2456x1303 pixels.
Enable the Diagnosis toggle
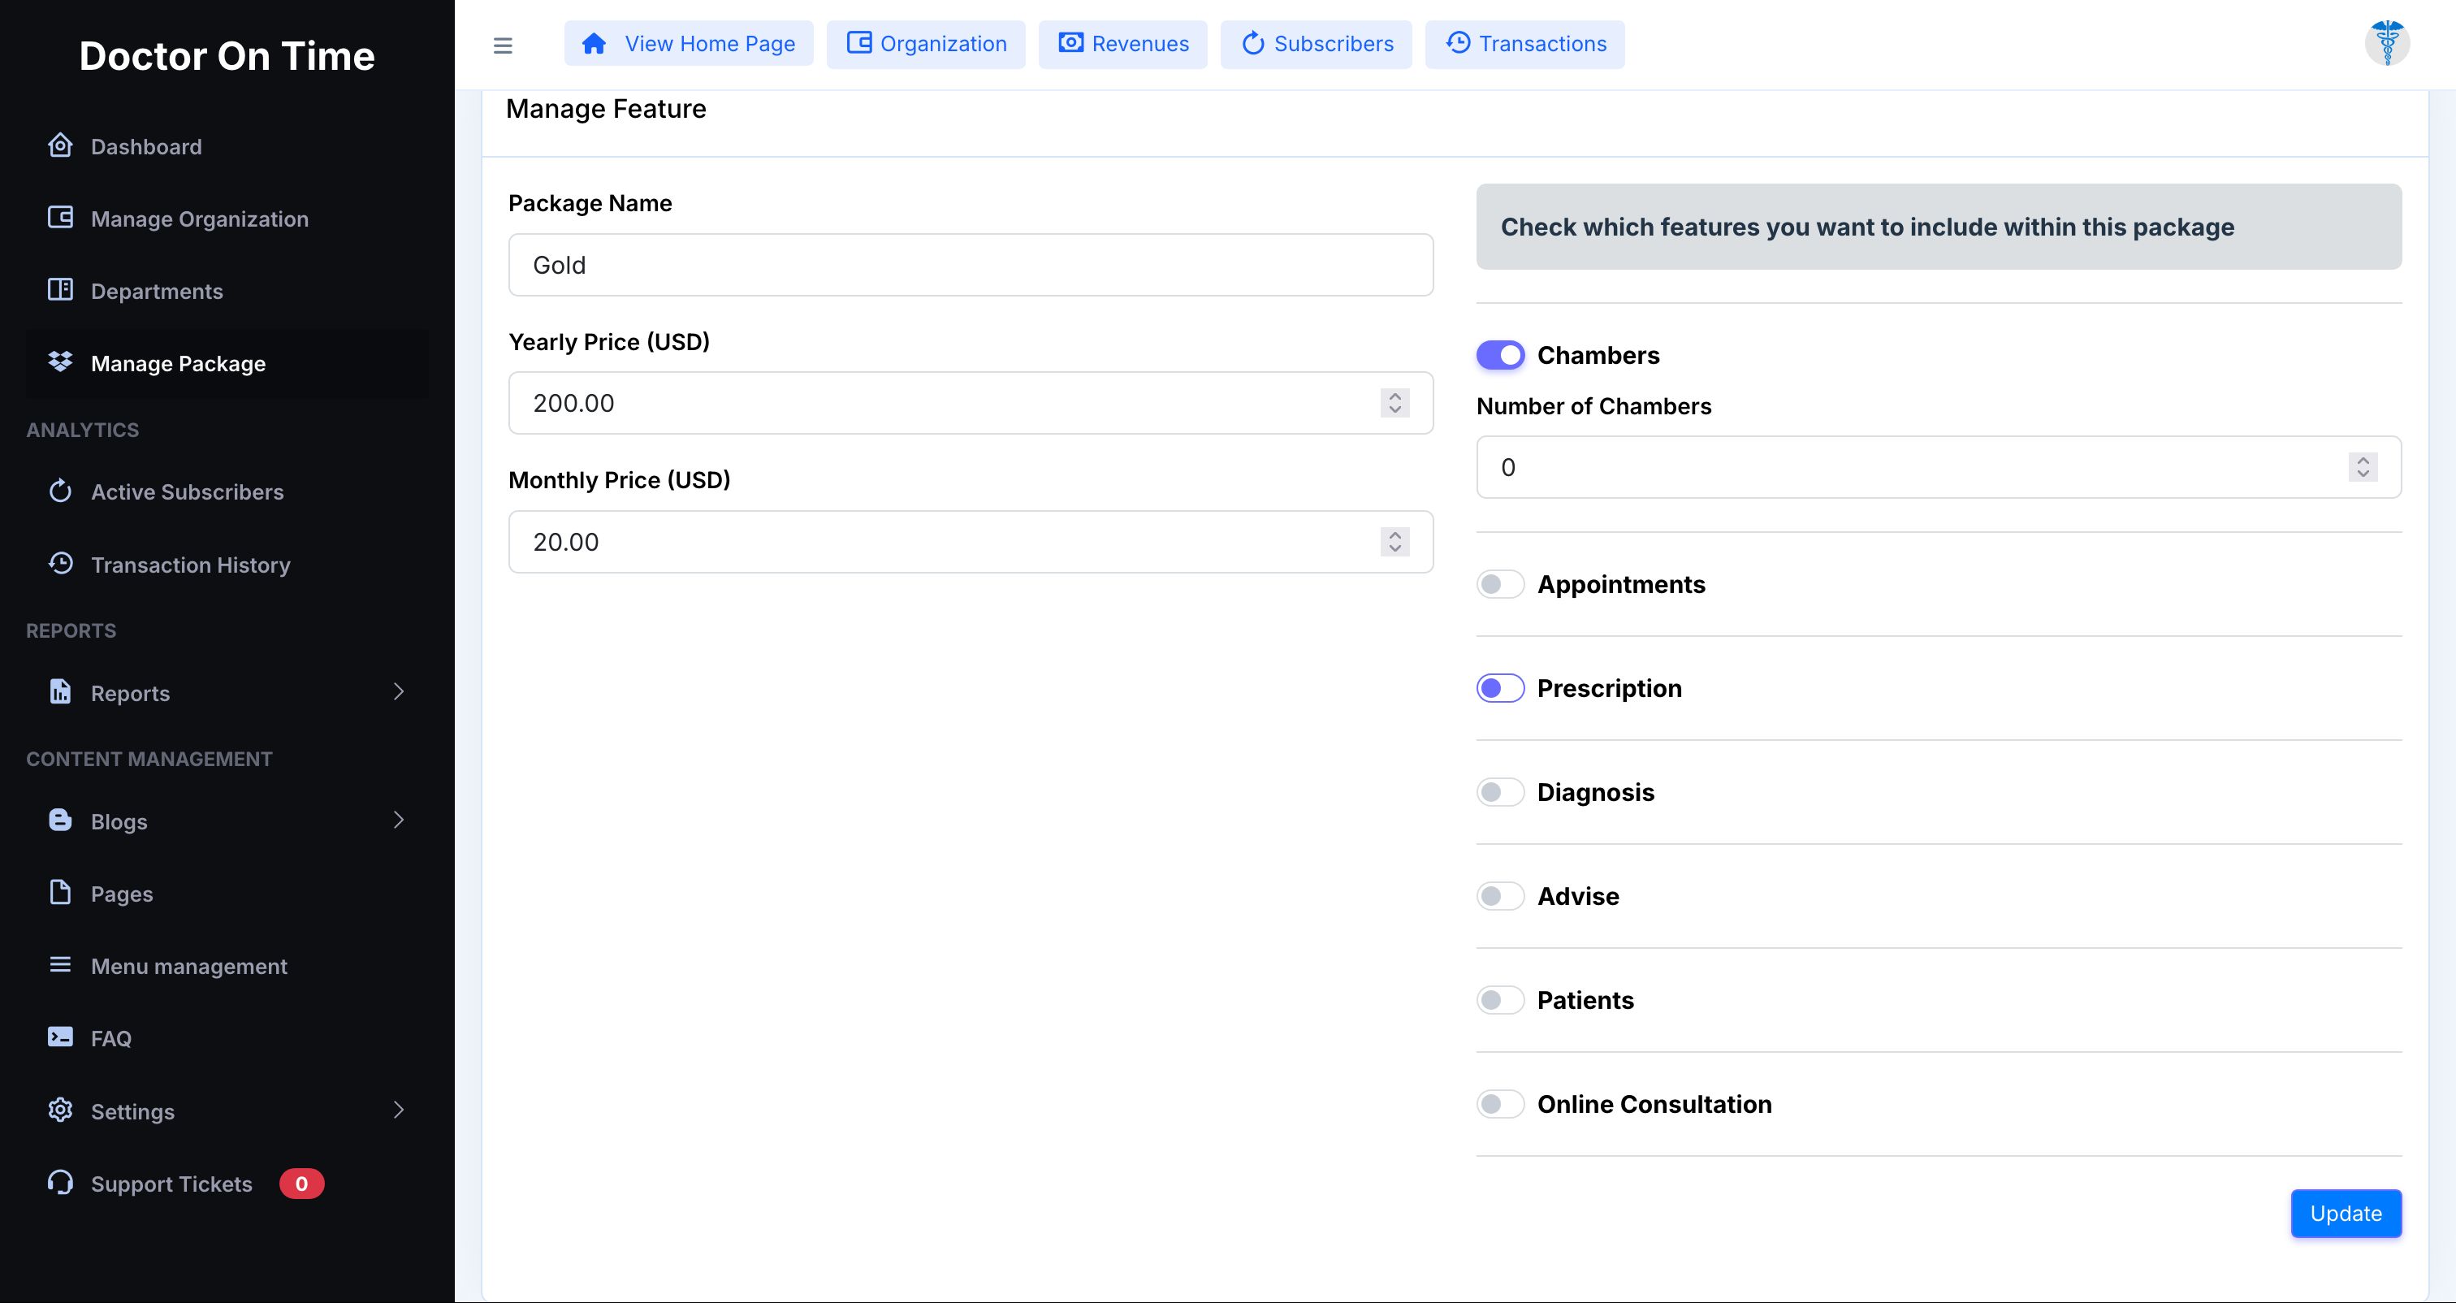1500,792
